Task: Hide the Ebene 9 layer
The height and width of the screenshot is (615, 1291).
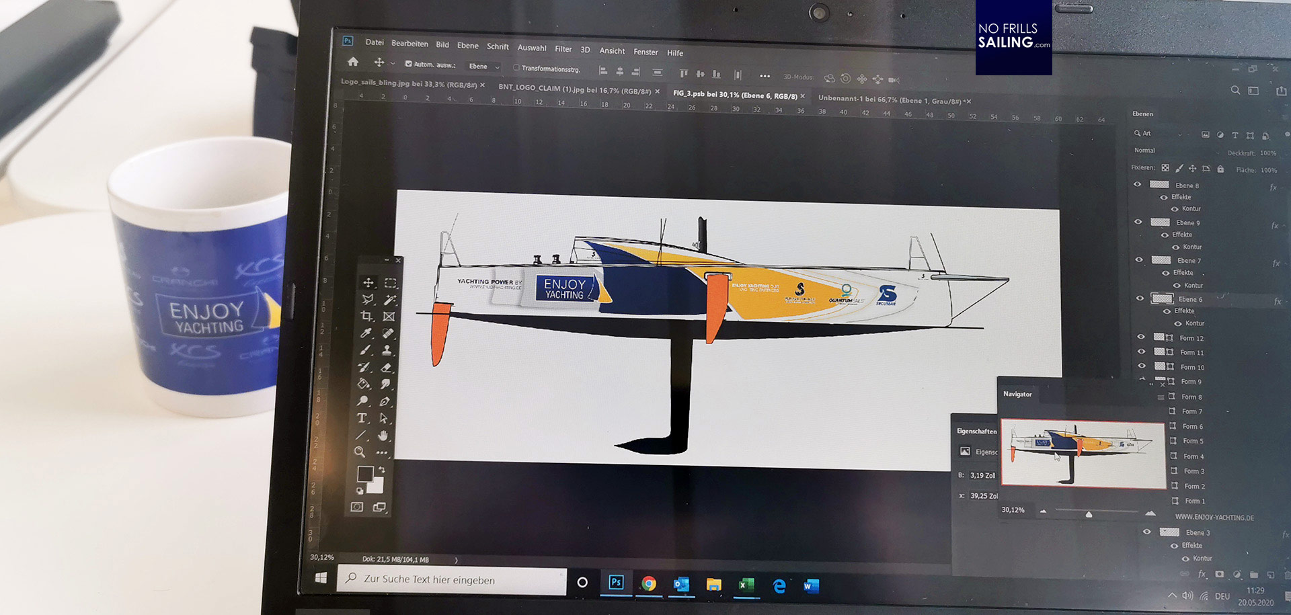Action: (1138, 222)
